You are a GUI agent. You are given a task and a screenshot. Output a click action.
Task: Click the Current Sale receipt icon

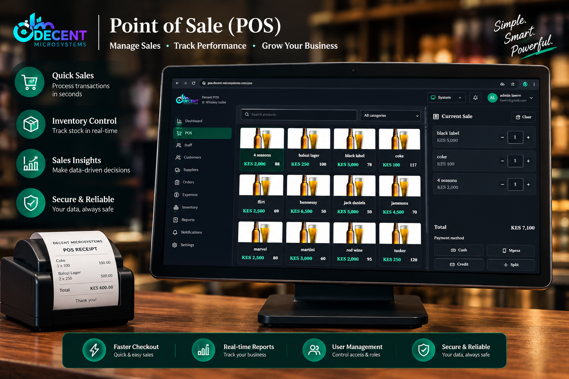point(436,117)
